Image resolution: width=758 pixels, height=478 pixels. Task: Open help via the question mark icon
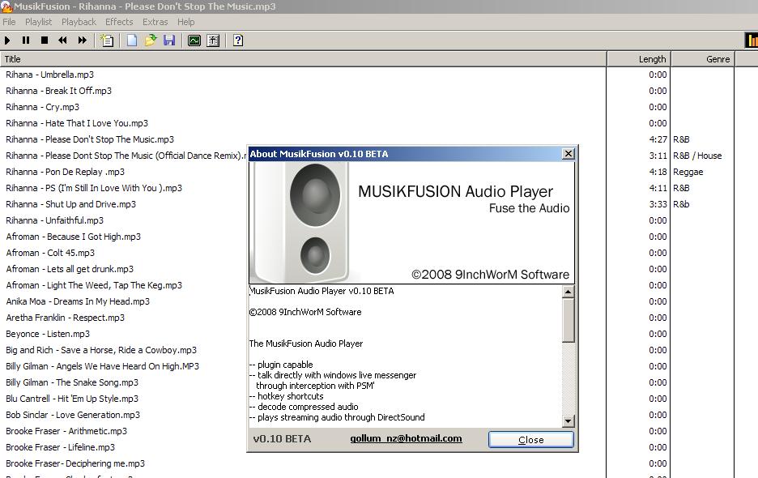tap(238, 41)
